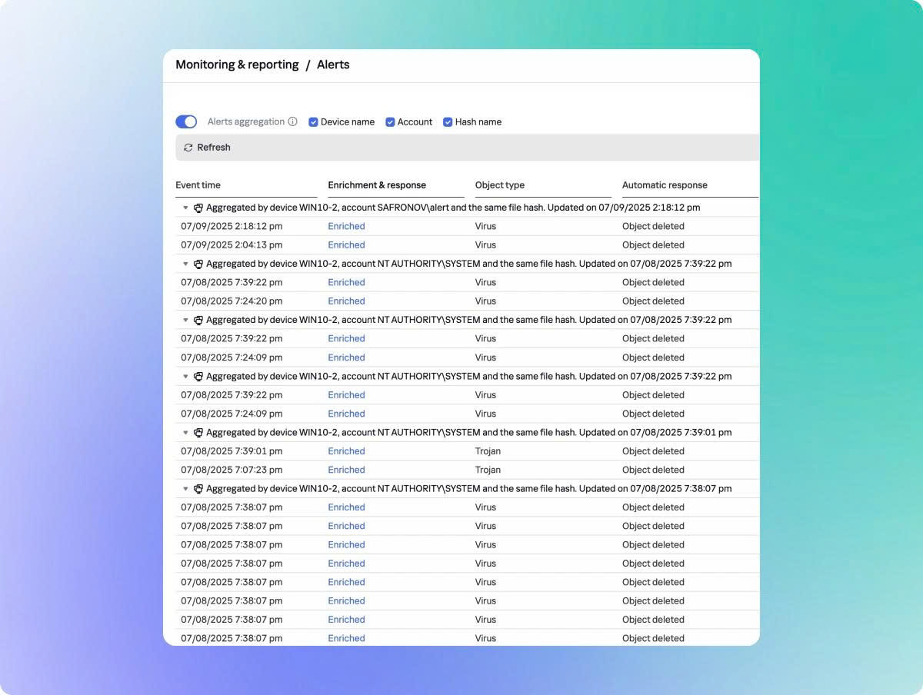Image resolution: width=923 pixels, height=695 pixels.
Task: Go to Monitoring & reporting breadcrumb
Action: (237, 65)
